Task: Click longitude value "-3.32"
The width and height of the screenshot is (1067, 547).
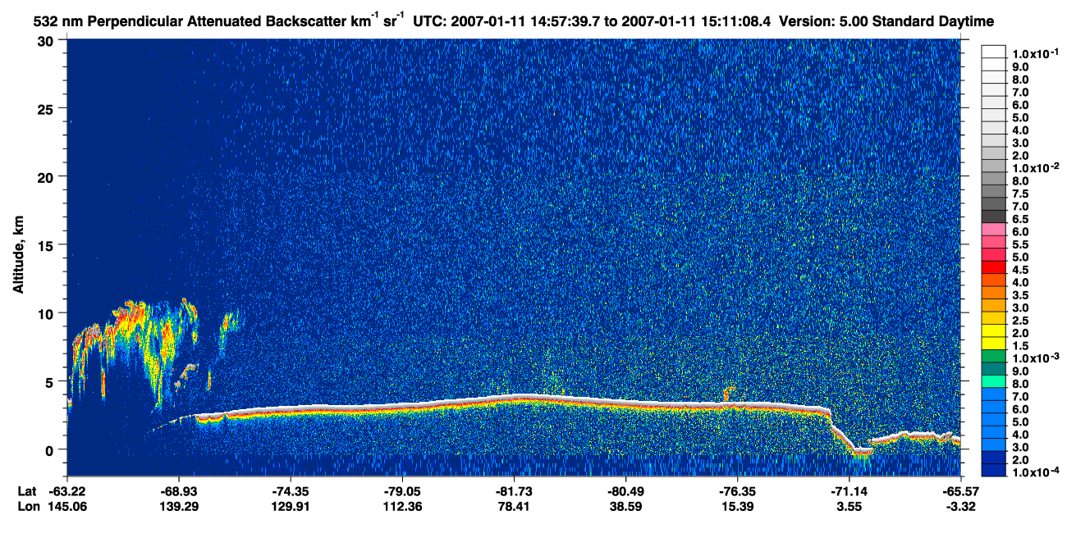Action: pos(959,506)
